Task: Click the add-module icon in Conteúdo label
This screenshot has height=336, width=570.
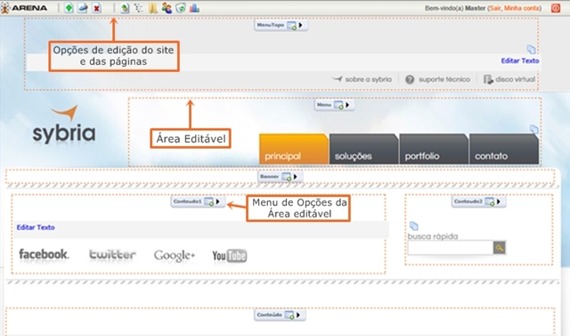Action: coord(289,316)
